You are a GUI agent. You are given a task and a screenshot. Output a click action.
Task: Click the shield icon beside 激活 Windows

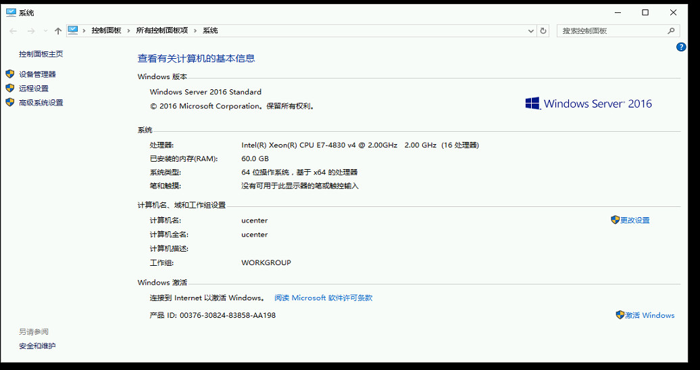pyautogui.click(x=620, y=315)
